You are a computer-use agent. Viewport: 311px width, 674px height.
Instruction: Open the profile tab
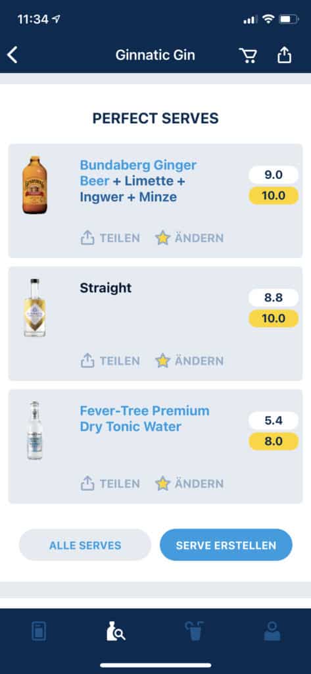pos(272,631)
